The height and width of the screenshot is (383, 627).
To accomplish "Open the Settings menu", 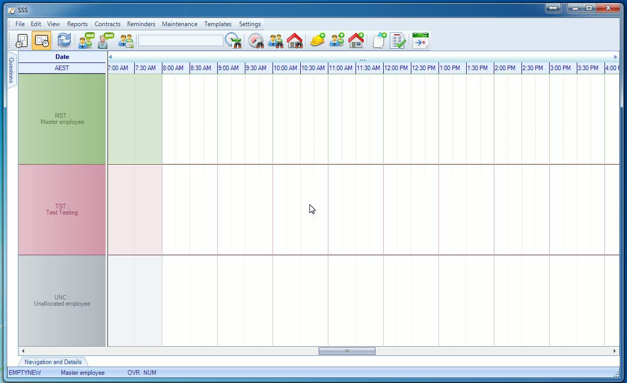I will coord(250,24).
